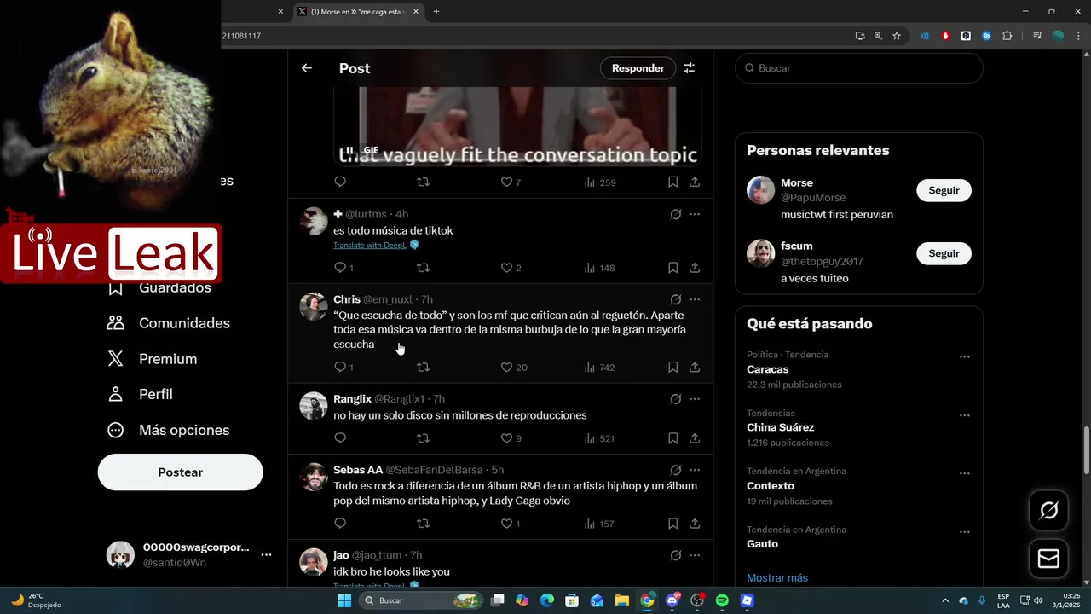The image size is (1091, 614).
Task: Open more options on Chris @em_nuxl reply
Action: coord(695,299)
